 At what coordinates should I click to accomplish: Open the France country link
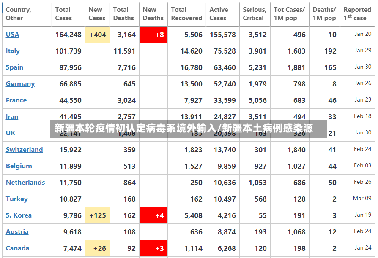pyautogui.click(x=16, y=100)
